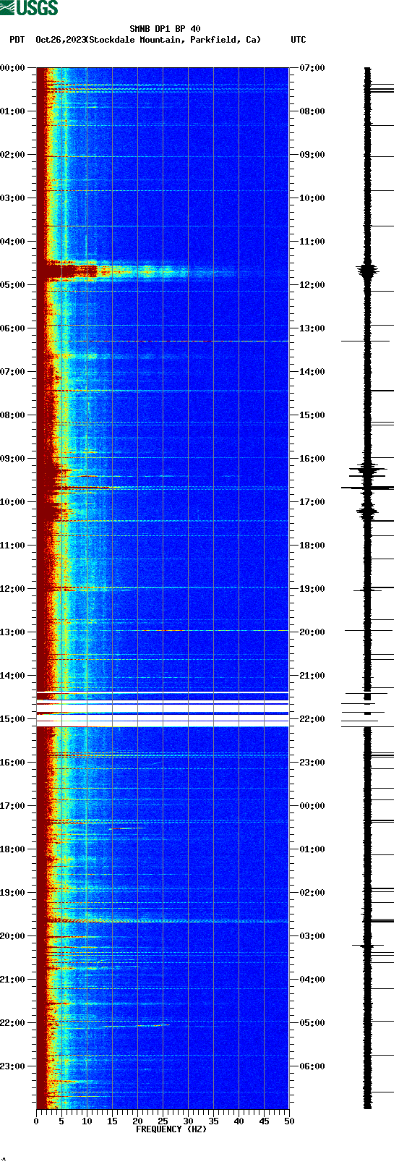Click the 35 Hz frequency tick label
The height and width of the screenshot is (1167, 399).
click(x=213, y=1121)
